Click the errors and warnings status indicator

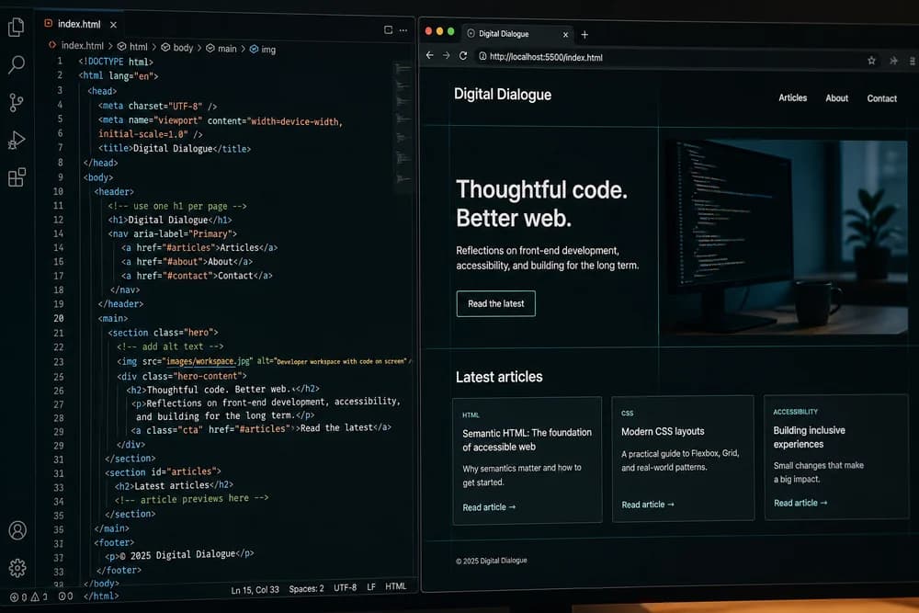pyautogui.click(x=28, y=596)
